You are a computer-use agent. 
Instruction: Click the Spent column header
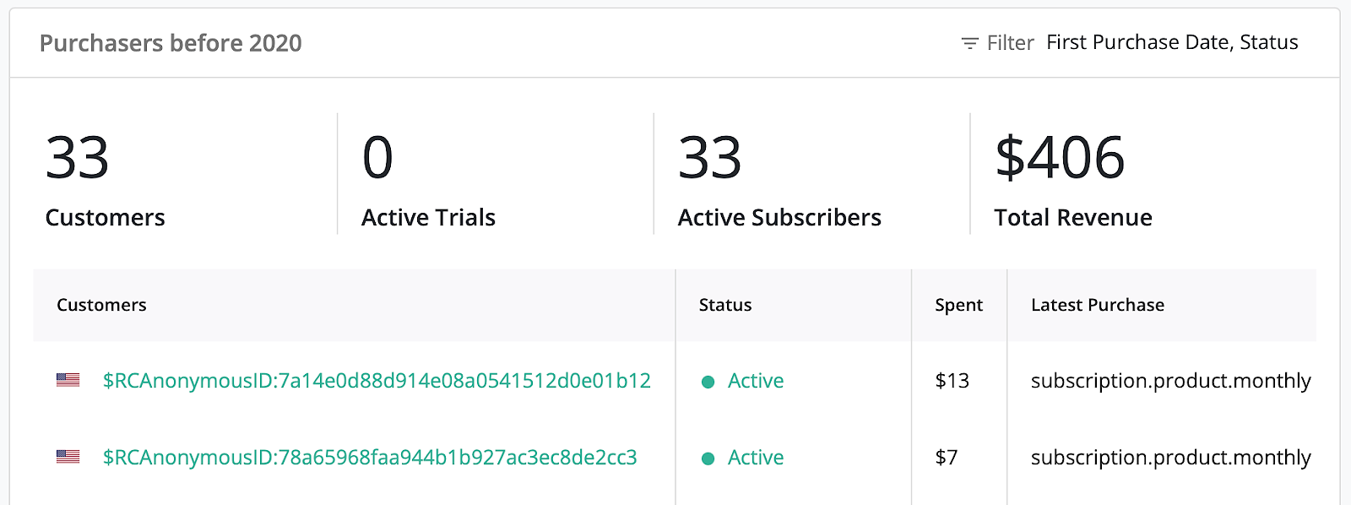(x=958, y=305)
